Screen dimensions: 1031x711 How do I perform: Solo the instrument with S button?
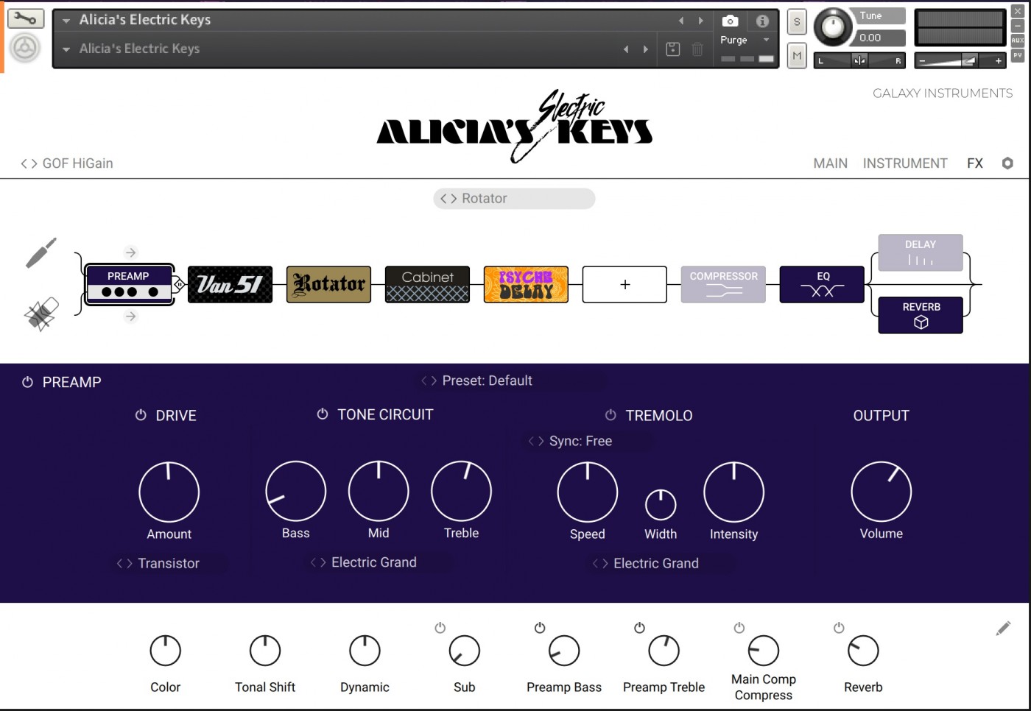(x=797, y=22)
